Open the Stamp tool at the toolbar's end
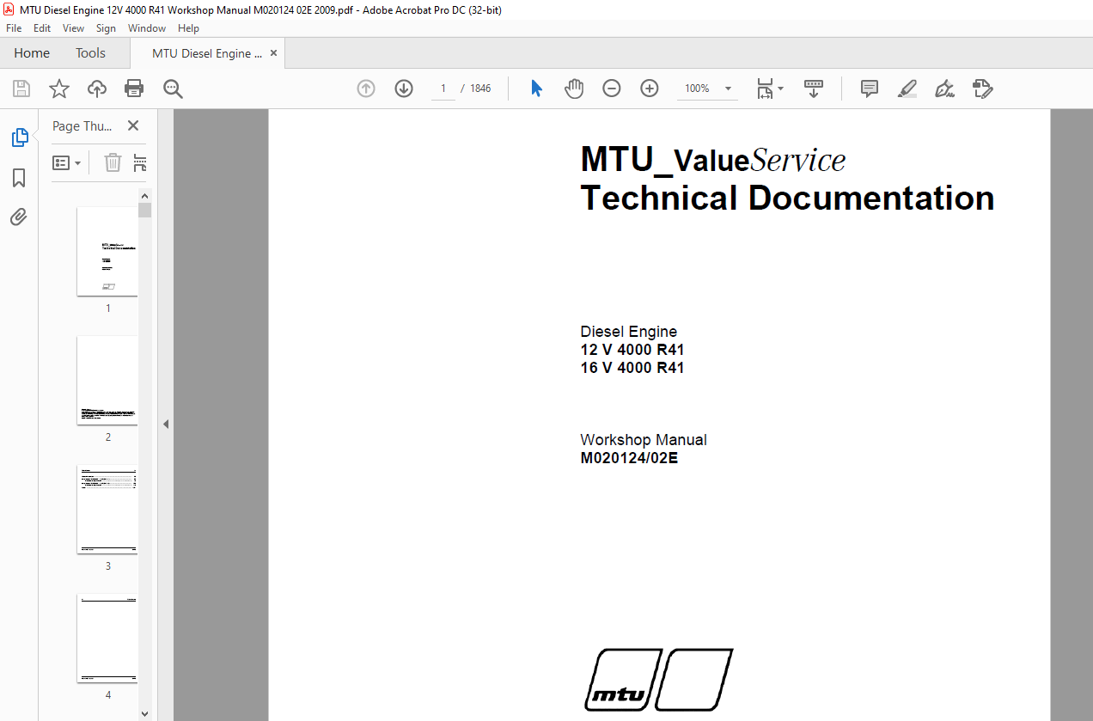This screenshot has height=721, width=1093. click(983, 89)
